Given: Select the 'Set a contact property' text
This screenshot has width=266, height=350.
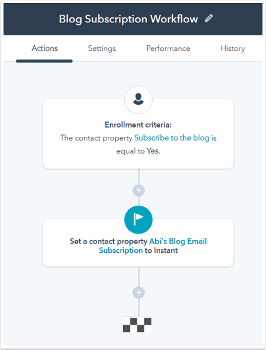Looking at the screenshot, I should click(108, 242).
